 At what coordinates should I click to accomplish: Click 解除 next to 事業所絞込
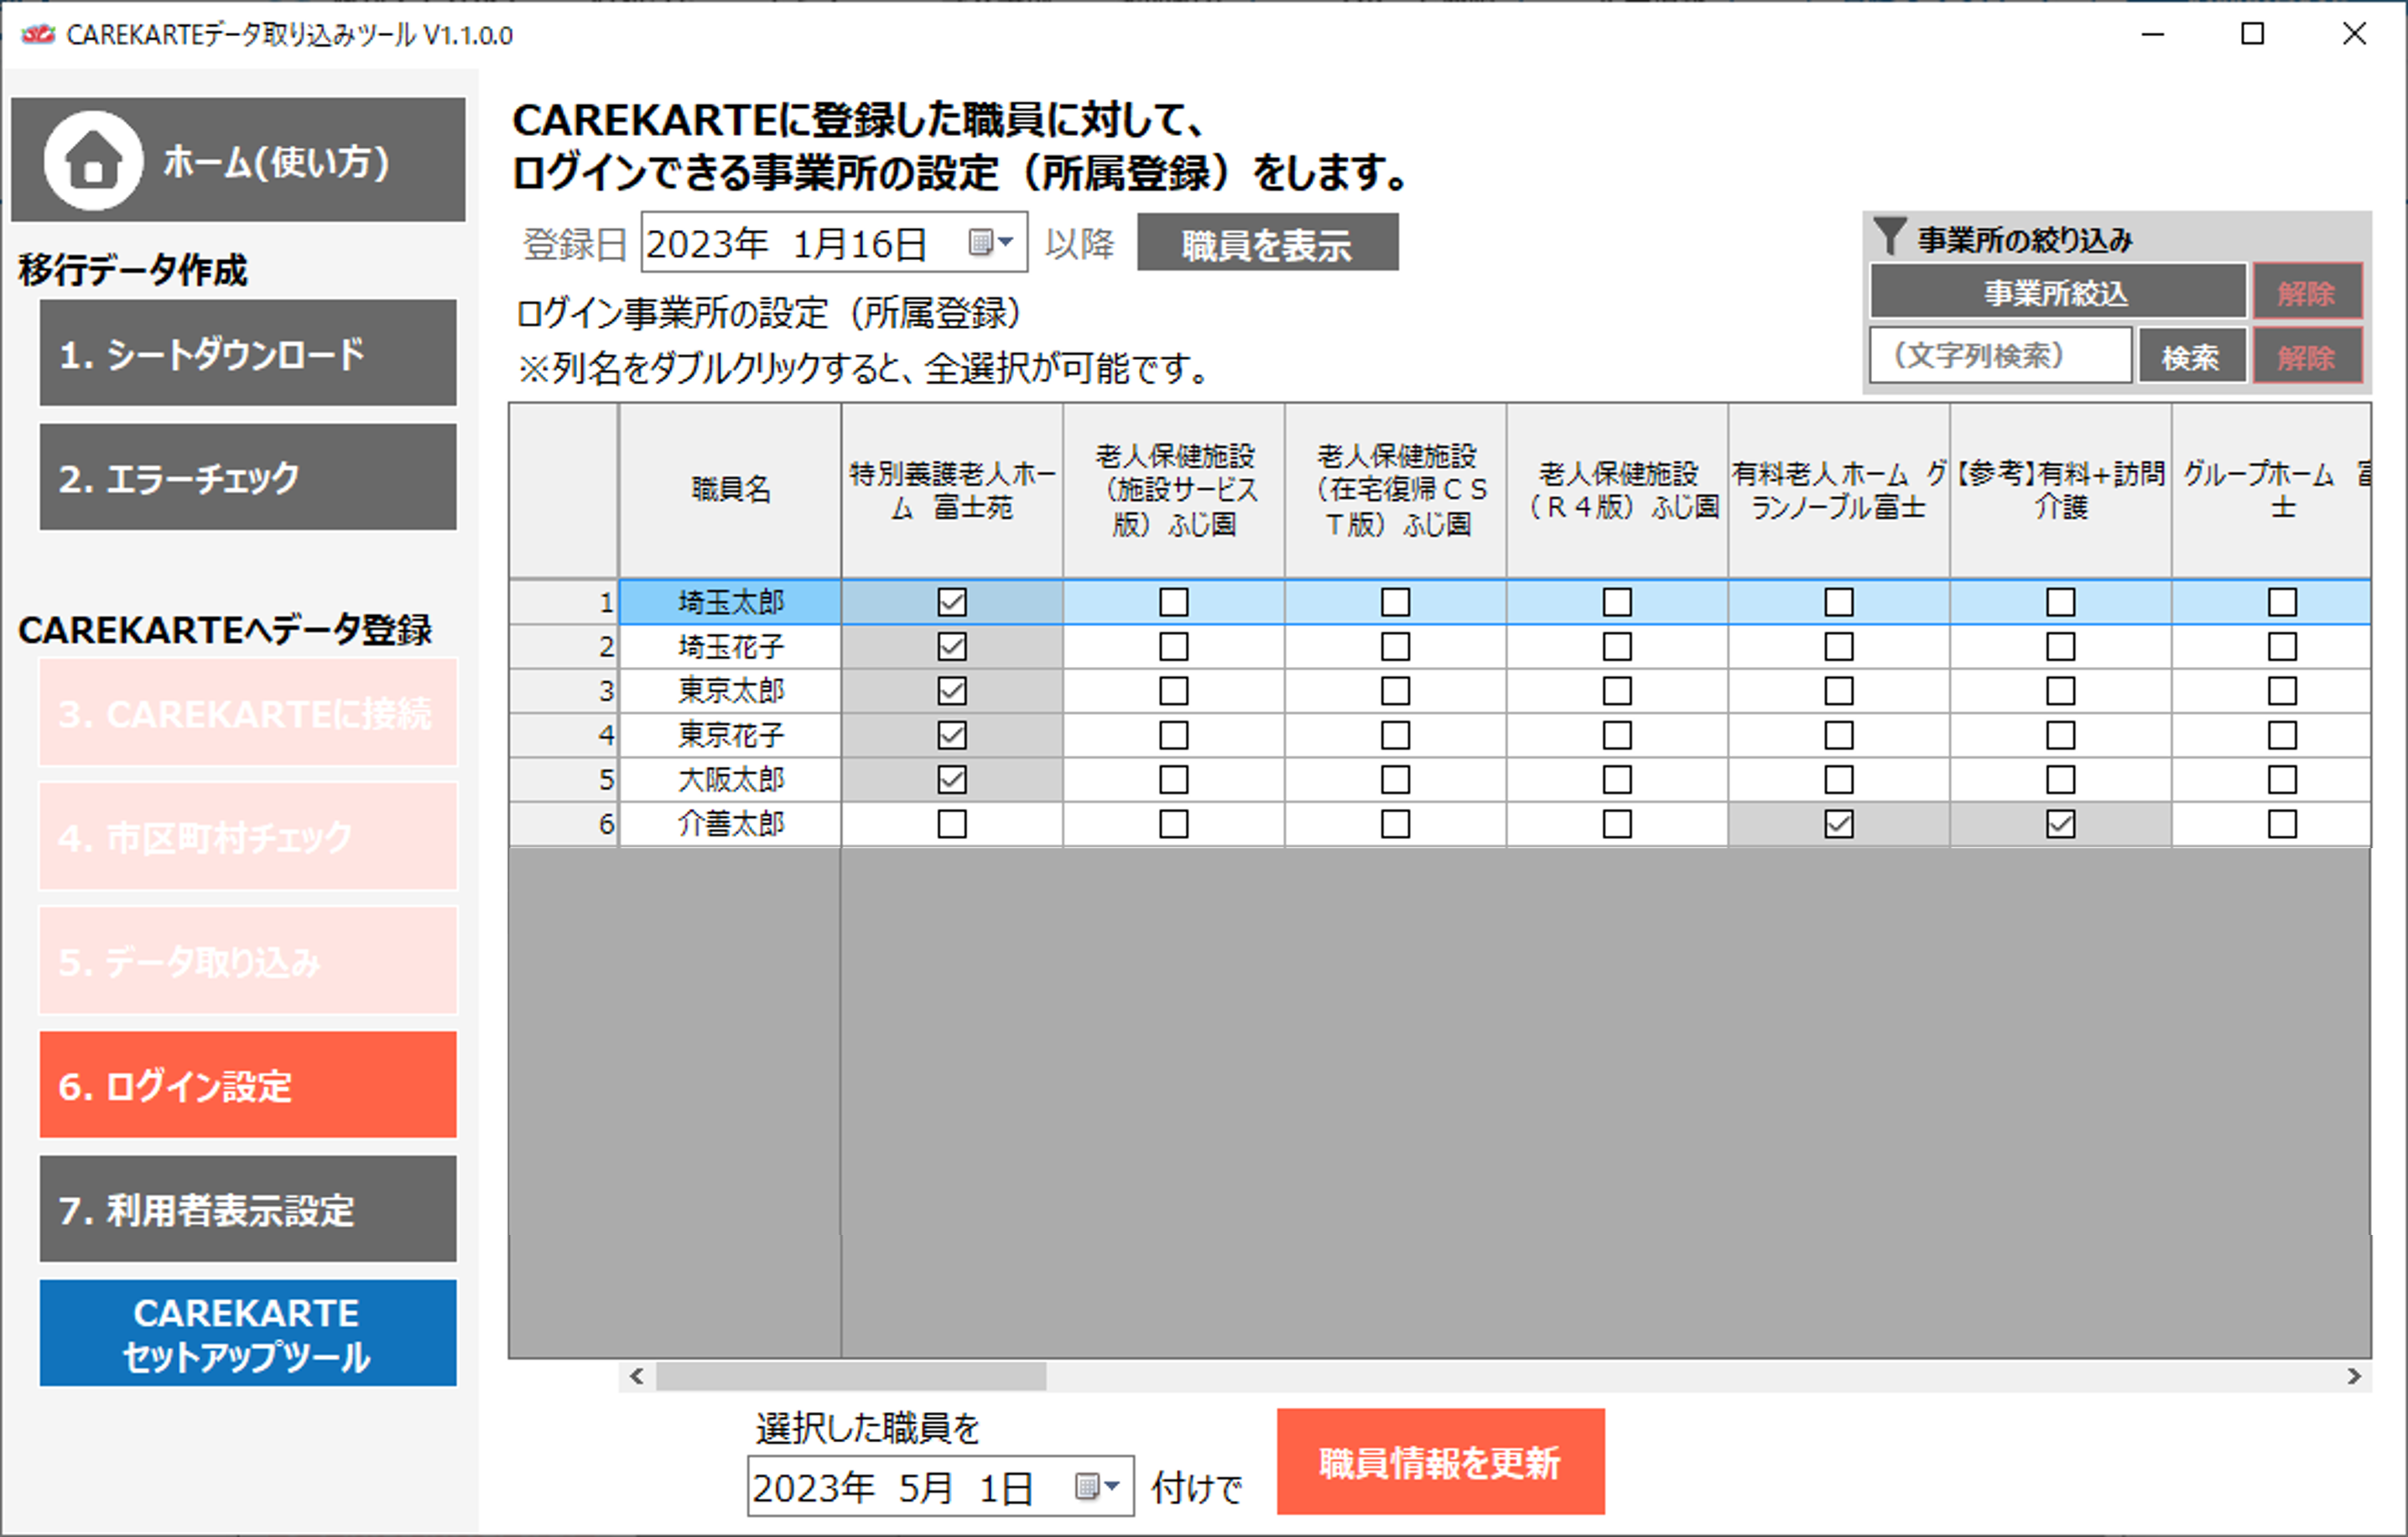(2307, 293)
